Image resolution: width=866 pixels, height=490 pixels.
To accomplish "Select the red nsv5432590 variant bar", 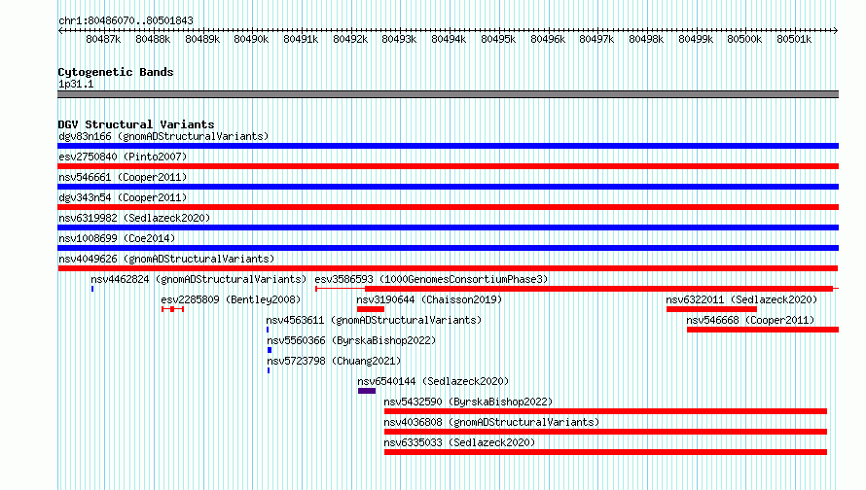I will pyautogui.click(x=605, y=411).
